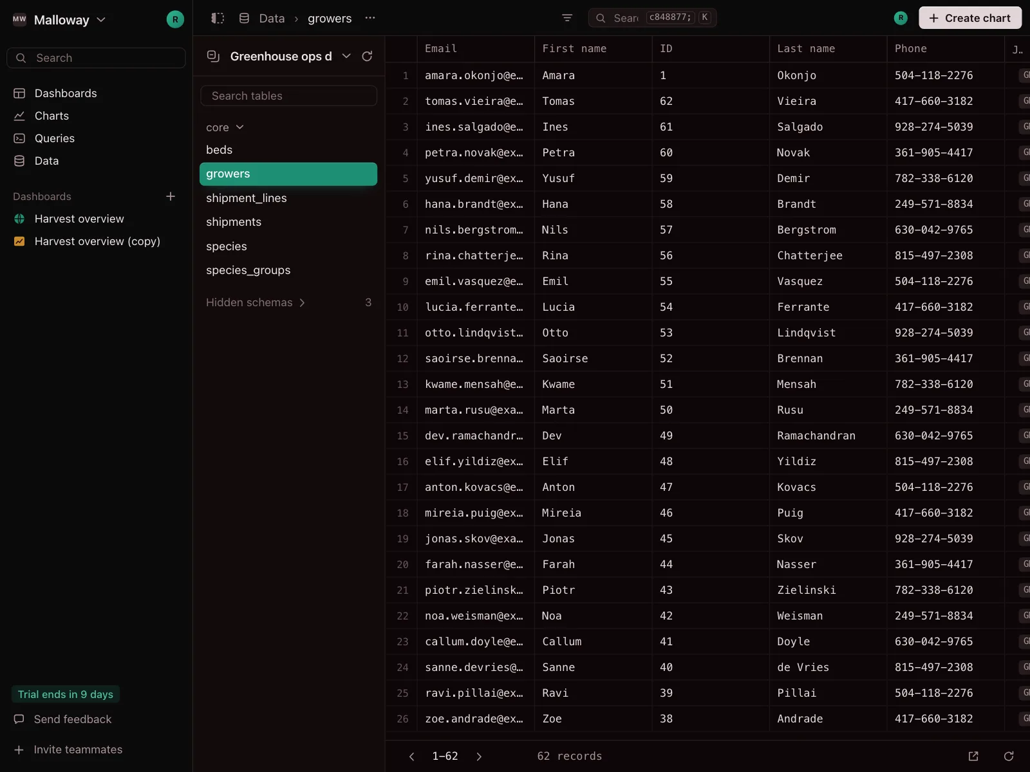Click the 1–62 page range indicator
The height and width of the screenshot is (772, 1030).
click(x=445, y=757)
